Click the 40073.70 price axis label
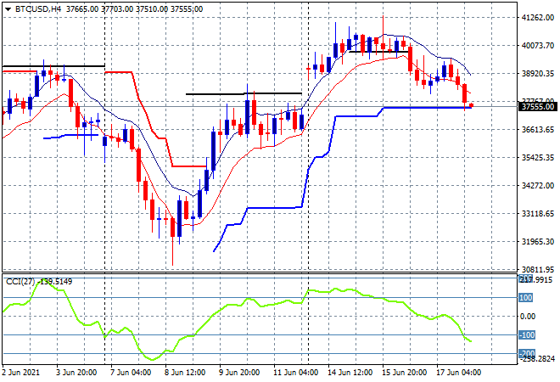This screenshot has width=560, height=382. pos(538,45)
